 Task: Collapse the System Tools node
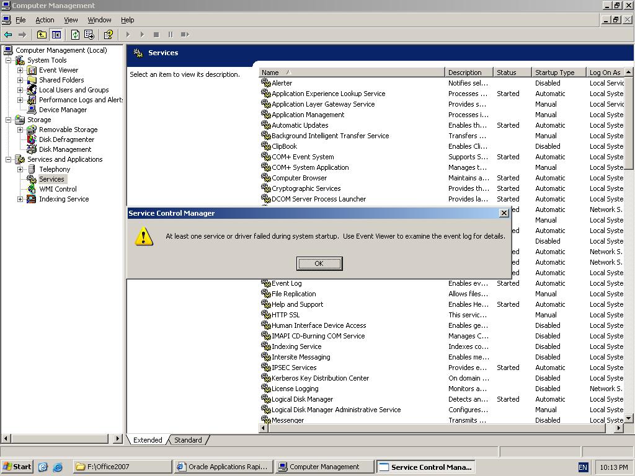click(9, 60)
